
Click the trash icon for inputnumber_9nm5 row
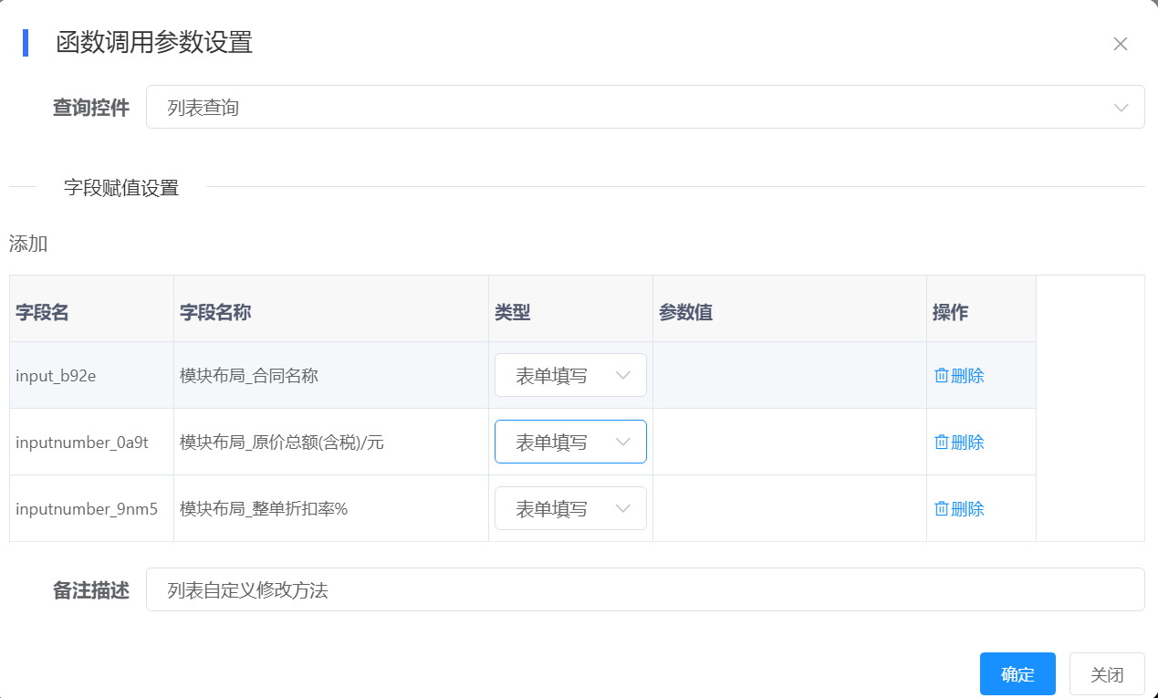tap(941, 509)
